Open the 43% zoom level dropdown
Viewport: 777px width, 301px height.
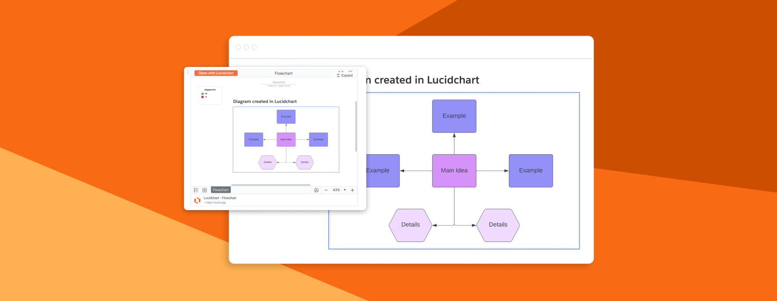click(339, 190)
